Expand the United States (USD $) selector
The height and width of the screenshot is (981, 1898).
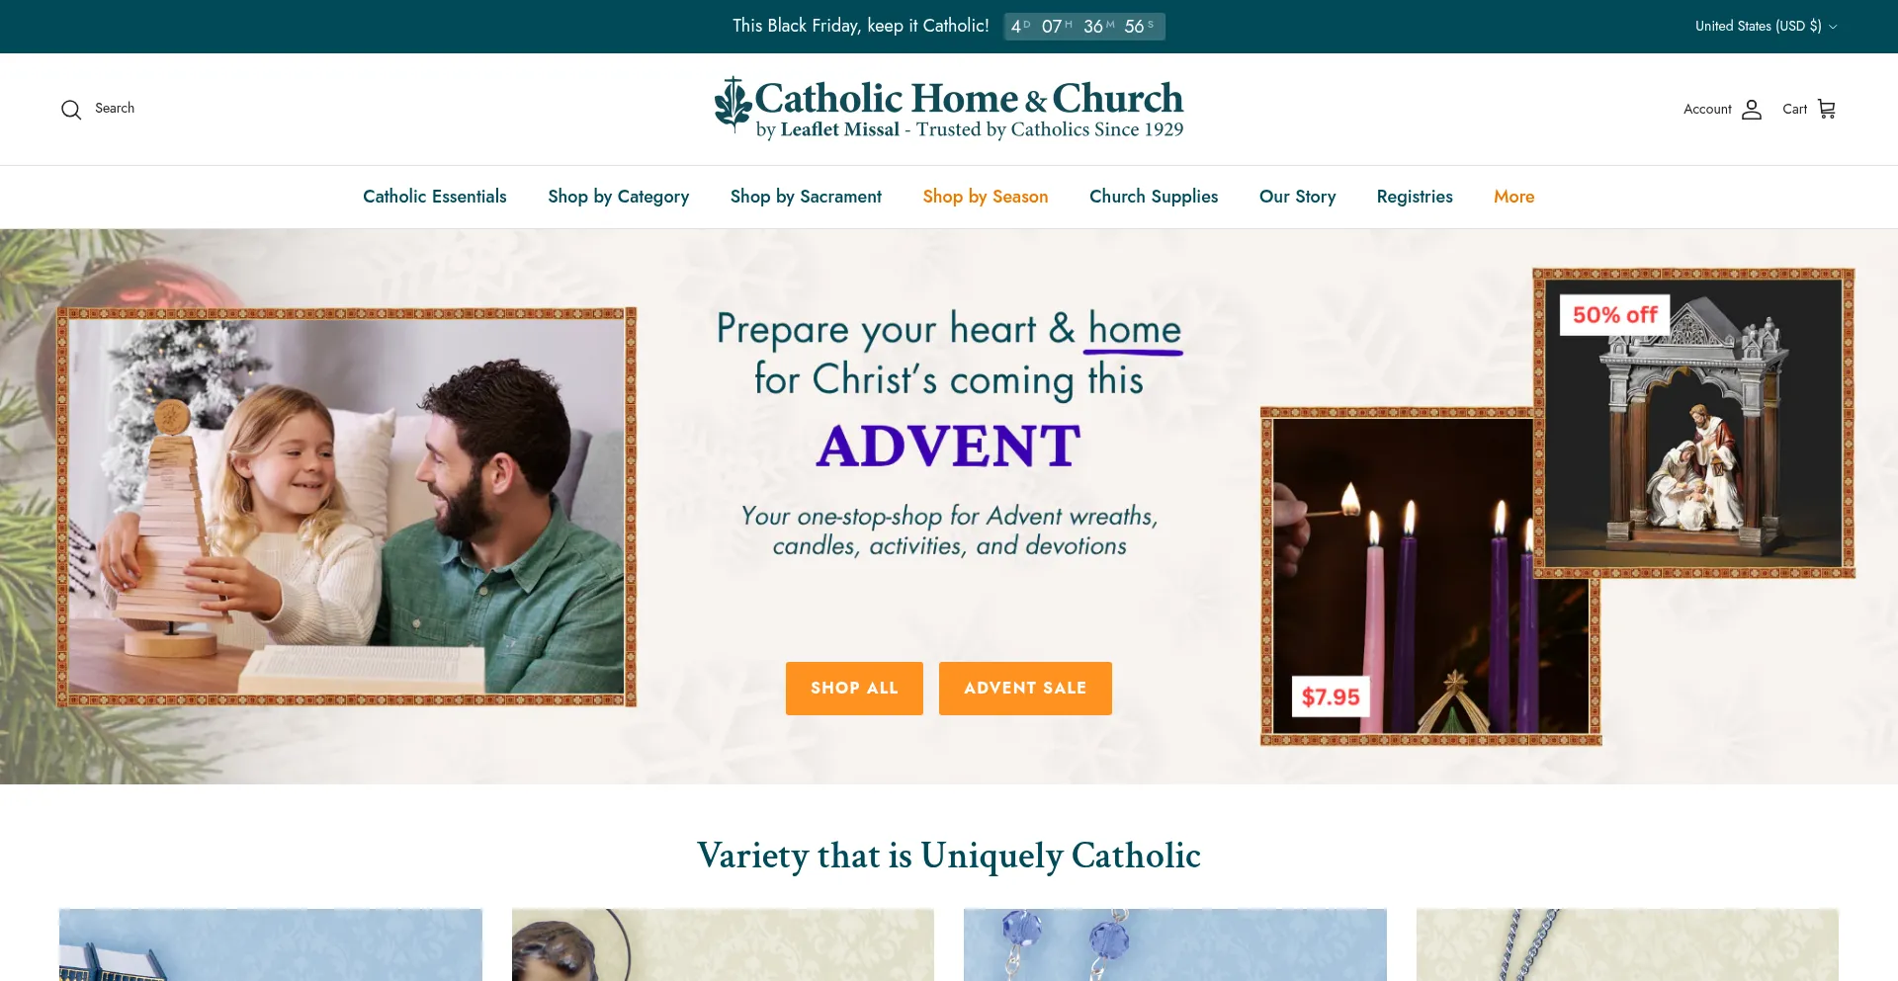click(x=1766, y=27)
